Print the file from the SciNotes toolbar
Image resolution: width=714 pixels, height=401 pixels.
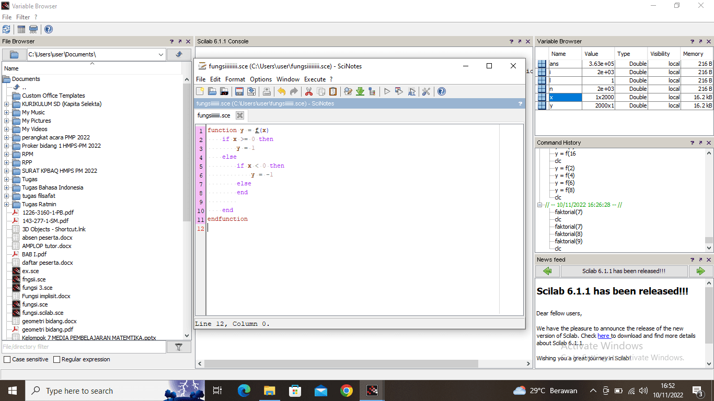(267, 91)
